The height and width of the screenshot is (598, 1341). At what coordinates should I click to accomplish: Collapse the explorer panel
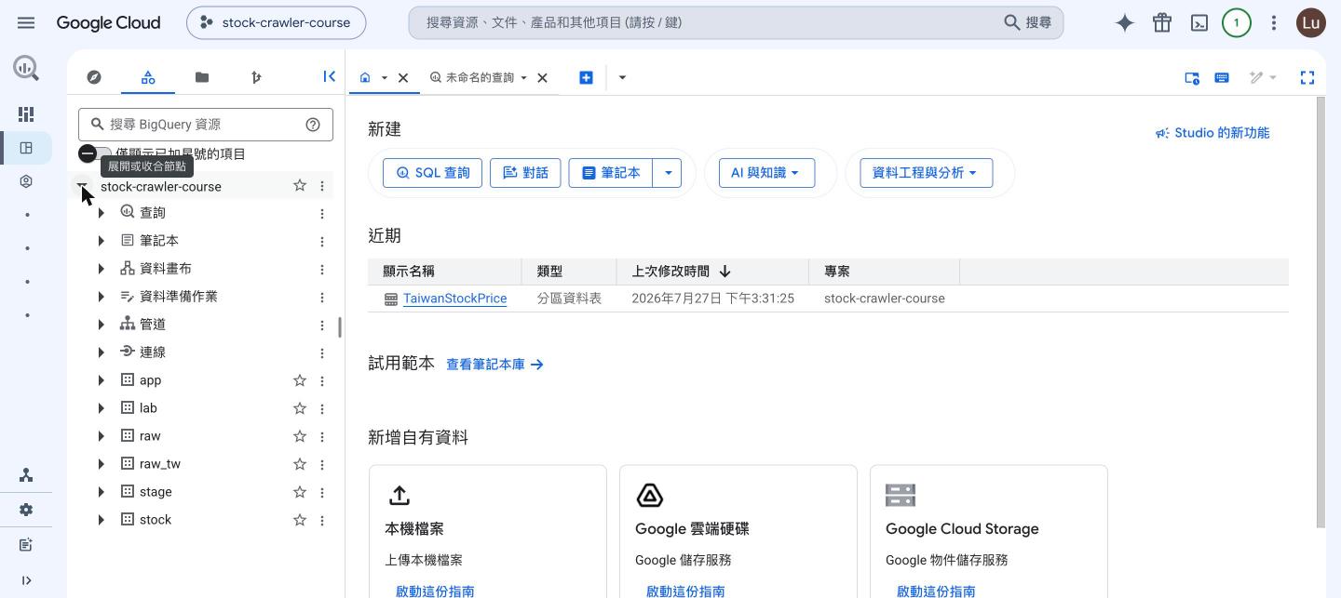[329, 77]
